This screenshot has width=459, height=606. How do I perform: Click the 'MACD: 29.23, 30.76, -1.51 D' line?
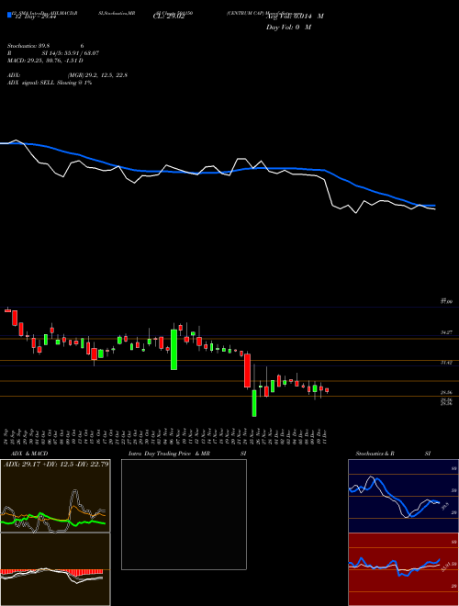[x=45, y=61]
